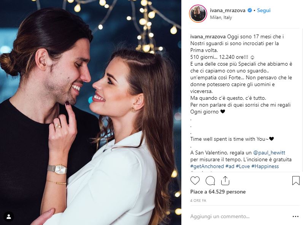Follow the account with Segui
The image size is (303, 225).
[263, 10]
